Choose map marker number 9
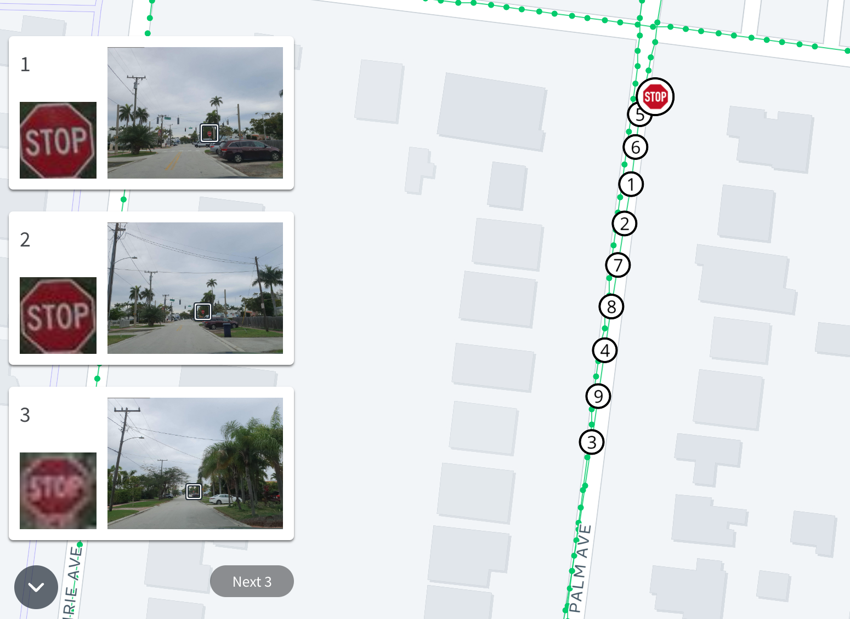Image resolution: width=850 pixels, height=619 pixels. tap(598, 396)
